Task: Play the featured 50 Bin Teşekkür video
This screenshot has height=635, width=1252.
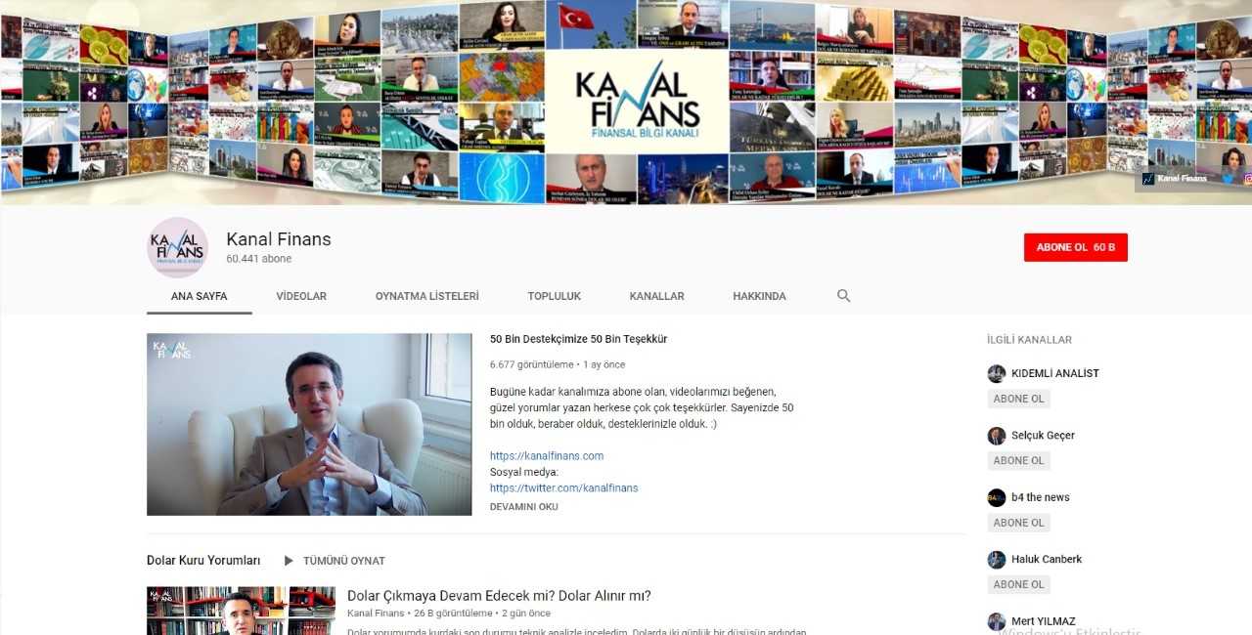Action: pyautogui.click(x=309, y=424)
